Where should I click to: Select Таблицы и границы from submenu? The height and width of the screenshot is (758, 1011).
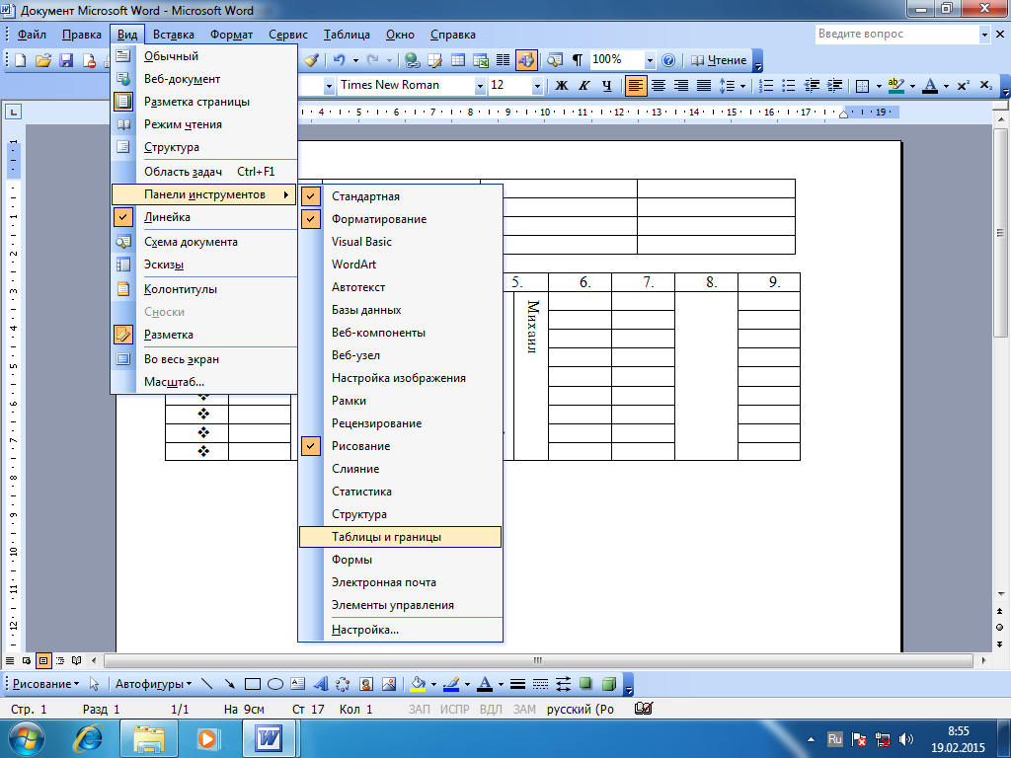pos(400,537)
